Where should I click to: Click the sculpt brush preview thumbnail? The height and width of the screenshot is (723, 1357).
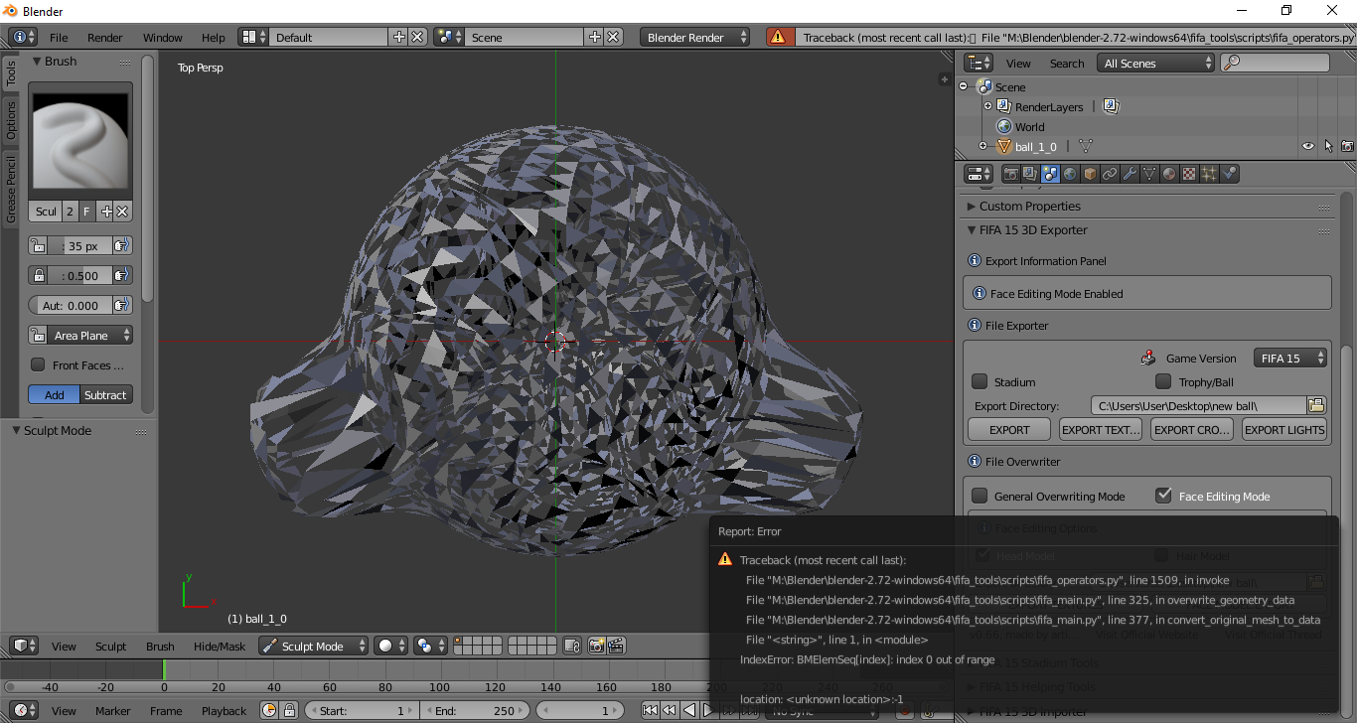(x=80, y=141)
